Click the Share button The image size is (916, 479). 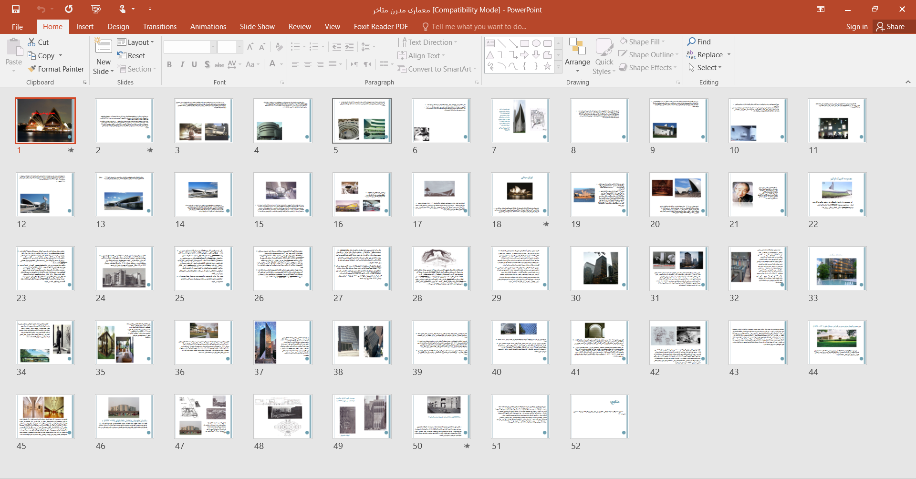tap(890, 27)
